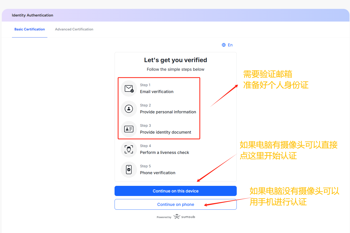Image resolution: width=350 pixels, height=233 pixels.
Task: Switch to Basic Certification tab
Action: pyautogui.click(x=30, y=29)
